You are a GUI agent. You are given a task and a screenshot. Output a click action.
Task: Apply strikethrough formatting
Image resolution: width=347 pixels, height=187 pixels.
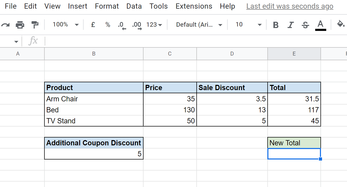[305, 24]
